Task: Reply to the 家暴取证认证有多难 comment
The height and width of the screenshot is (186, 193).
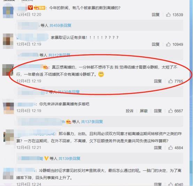Action: tap(156, 44)
